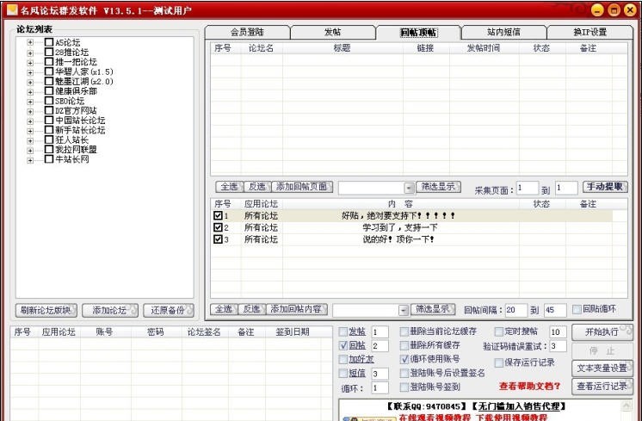Uncheck reply row 1 好帖 checkbox
Image resolution: width=642 pixels, height=421 pixels.
218,215
